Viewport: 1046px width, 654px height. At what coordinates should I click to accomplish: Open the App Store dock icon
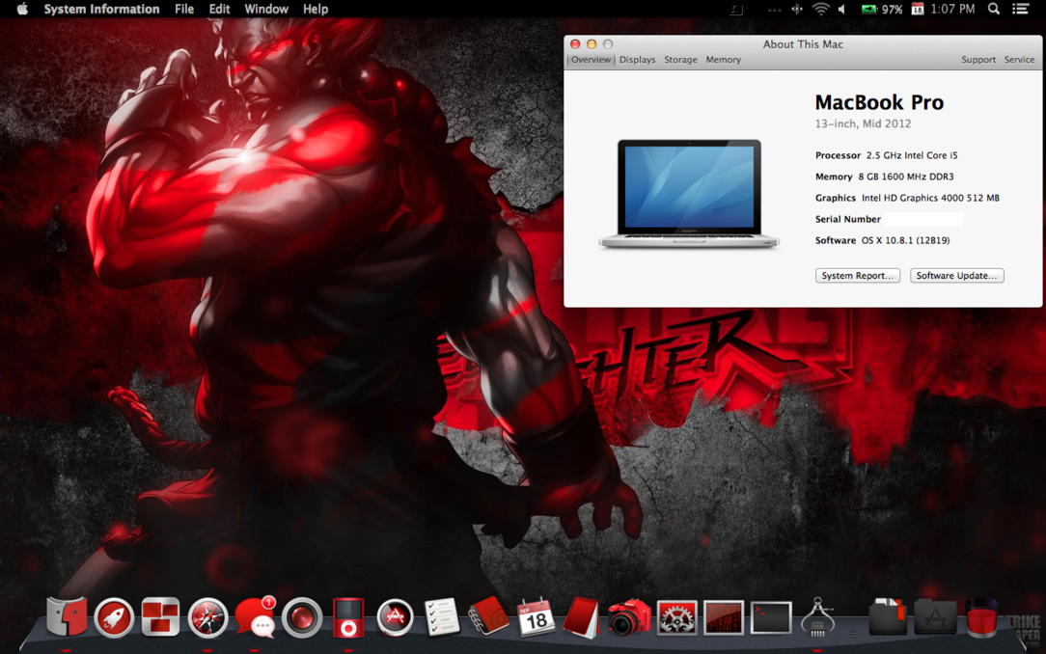click(395, 617)
